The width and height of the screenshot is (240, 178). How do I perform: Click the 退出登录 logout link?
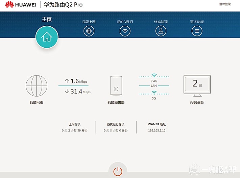pyautogui.click(x=225, y=4)
